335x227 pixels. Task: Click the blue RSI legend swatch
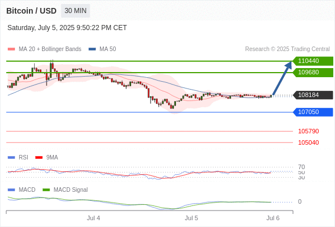(x=11, y=158)
